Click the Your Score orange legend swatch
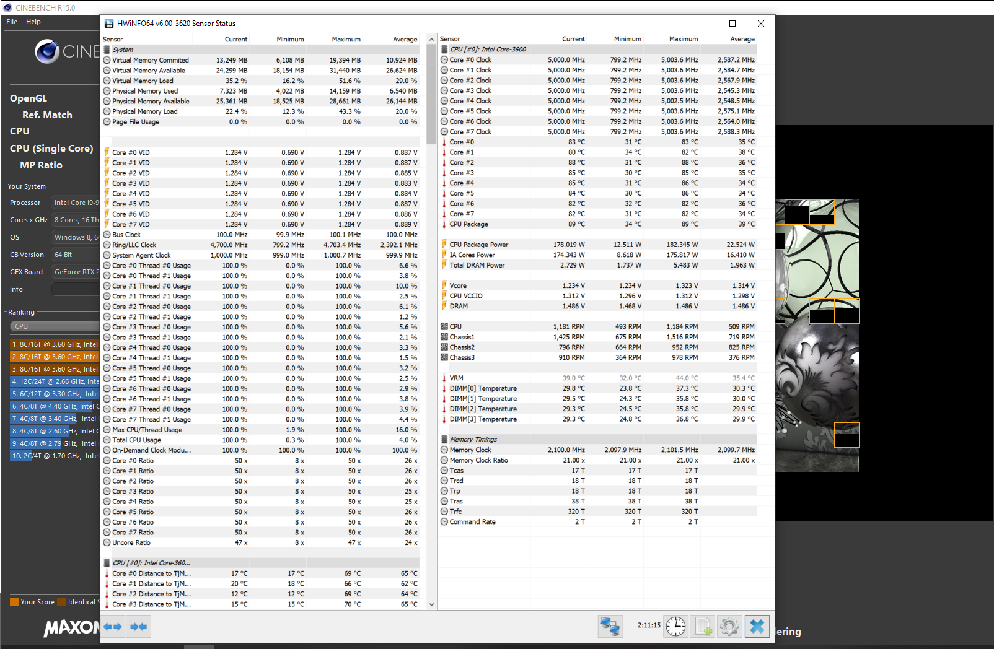Viewport: 994px width, 649px height. pyautogui.click(x=14, y=602)
